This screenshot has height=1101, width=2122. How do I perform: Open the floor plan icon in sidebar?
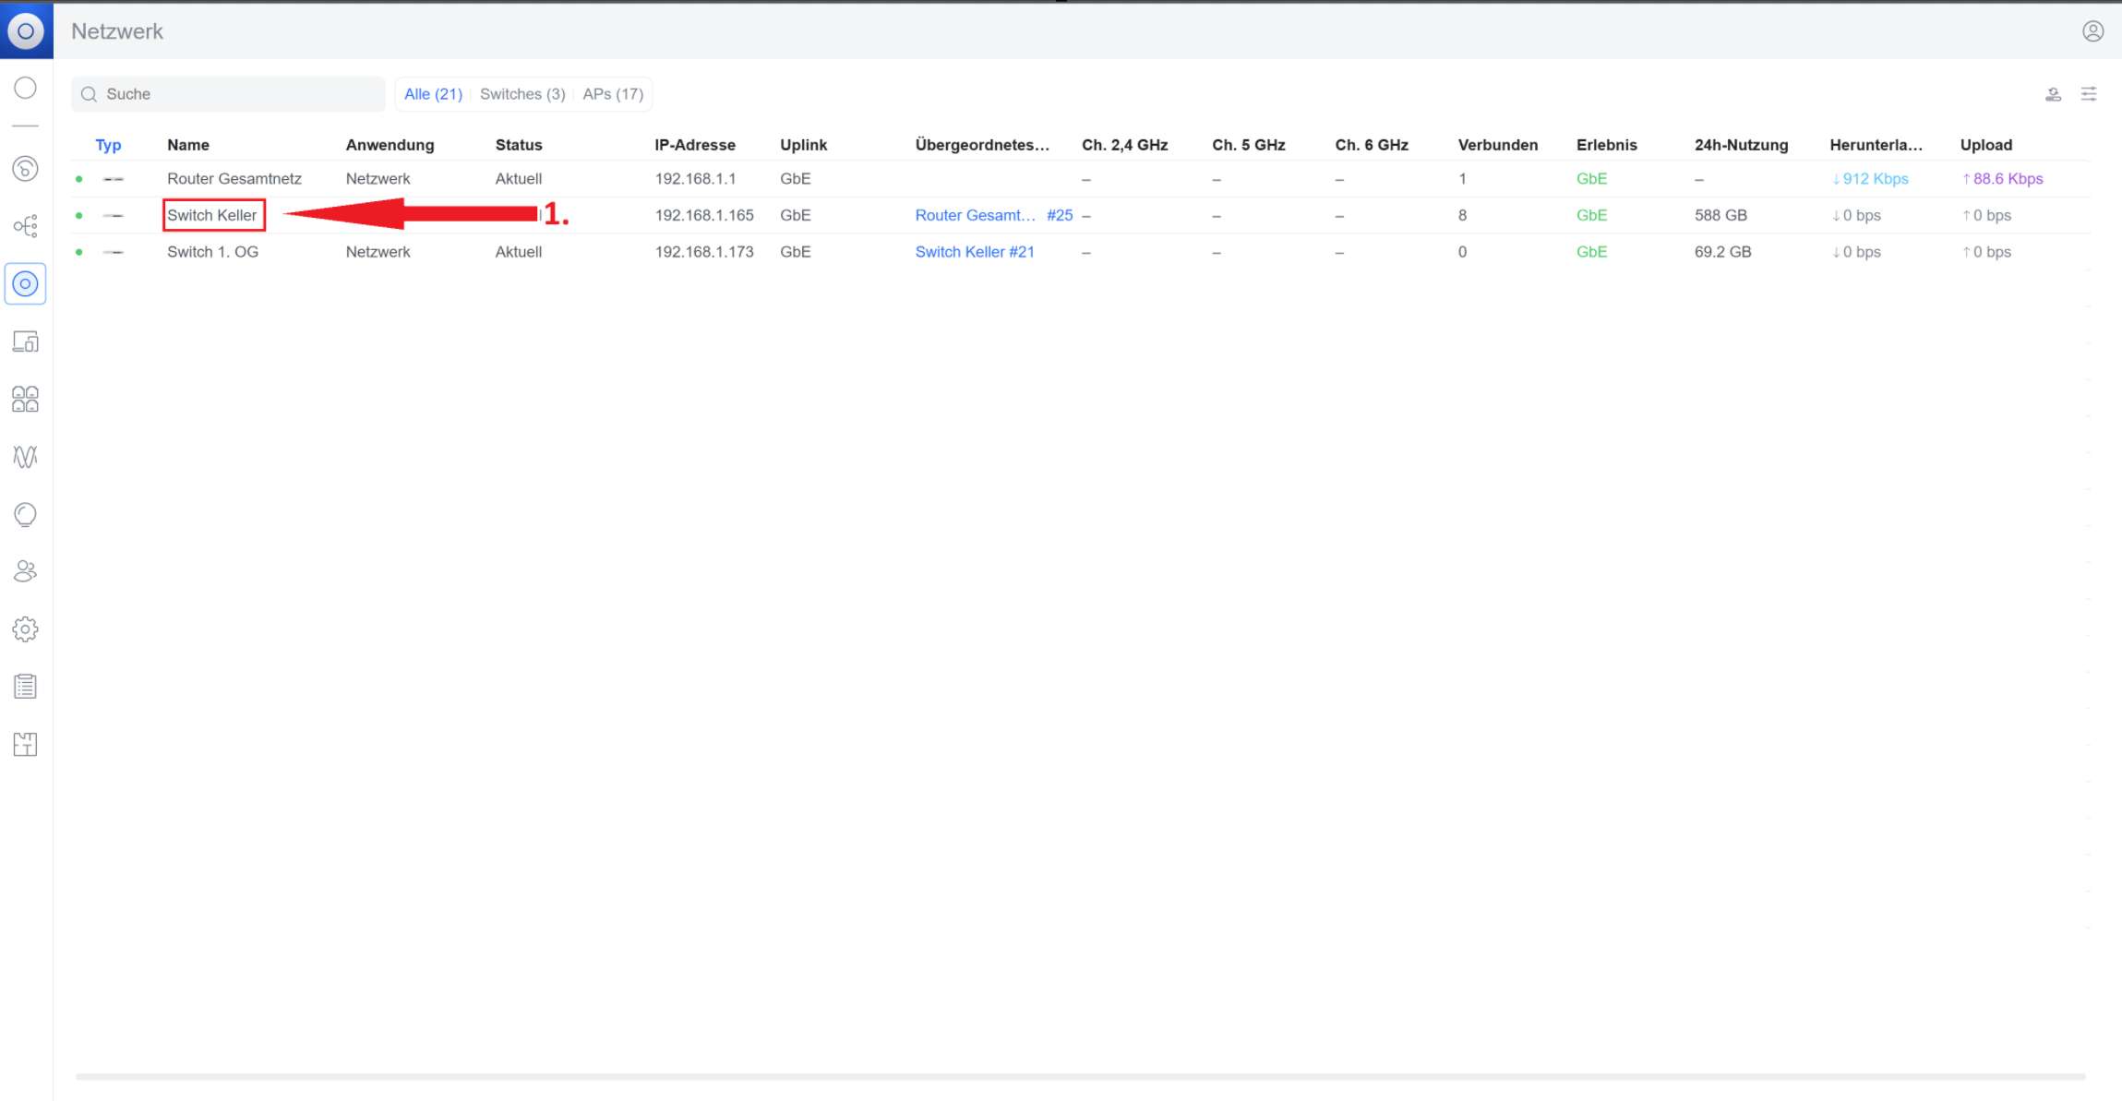click(26, 744)
